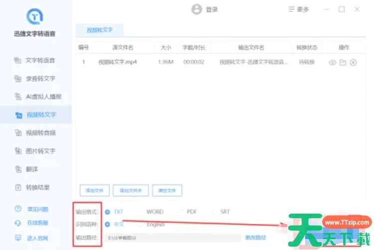374x250 pixels.
Task: Click the 进入官网 monitor icon
Action: click(x=18, y=238)
